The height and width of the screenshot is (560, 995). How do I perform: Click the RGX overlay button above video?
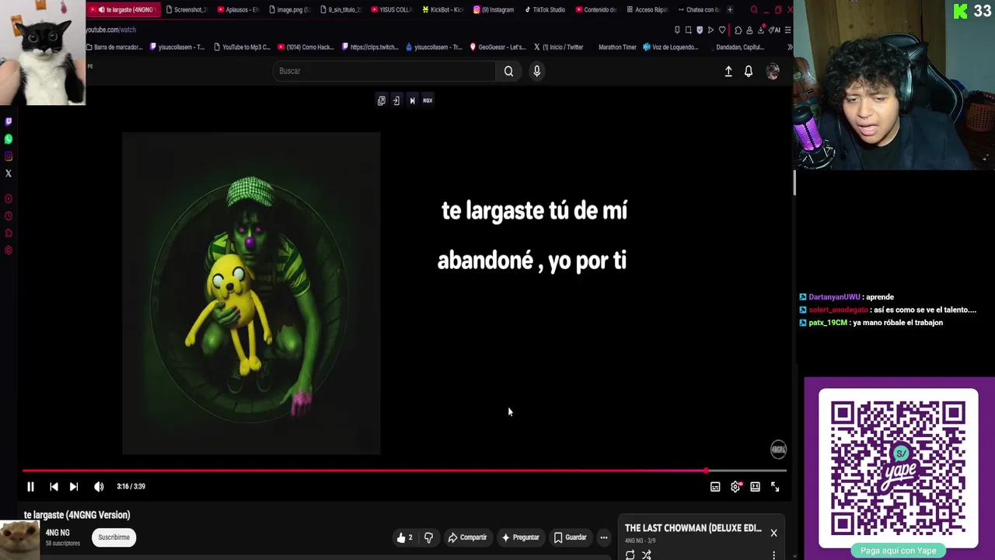click(x=428, y=100)
